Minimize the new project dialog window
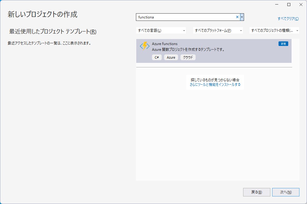This screenshot has width=307, height=204. [277, 5]
